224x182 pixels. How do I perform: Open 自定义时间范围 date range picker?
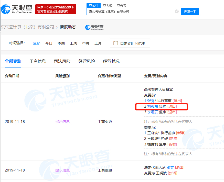130,43
